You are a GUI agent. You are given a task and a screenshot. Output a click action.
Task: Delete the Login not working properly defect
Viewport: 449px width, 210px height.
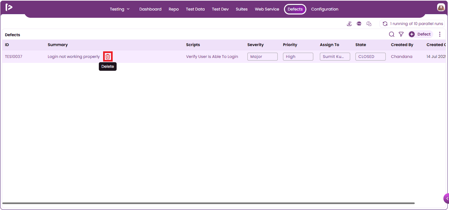click(x=108, y=57)
